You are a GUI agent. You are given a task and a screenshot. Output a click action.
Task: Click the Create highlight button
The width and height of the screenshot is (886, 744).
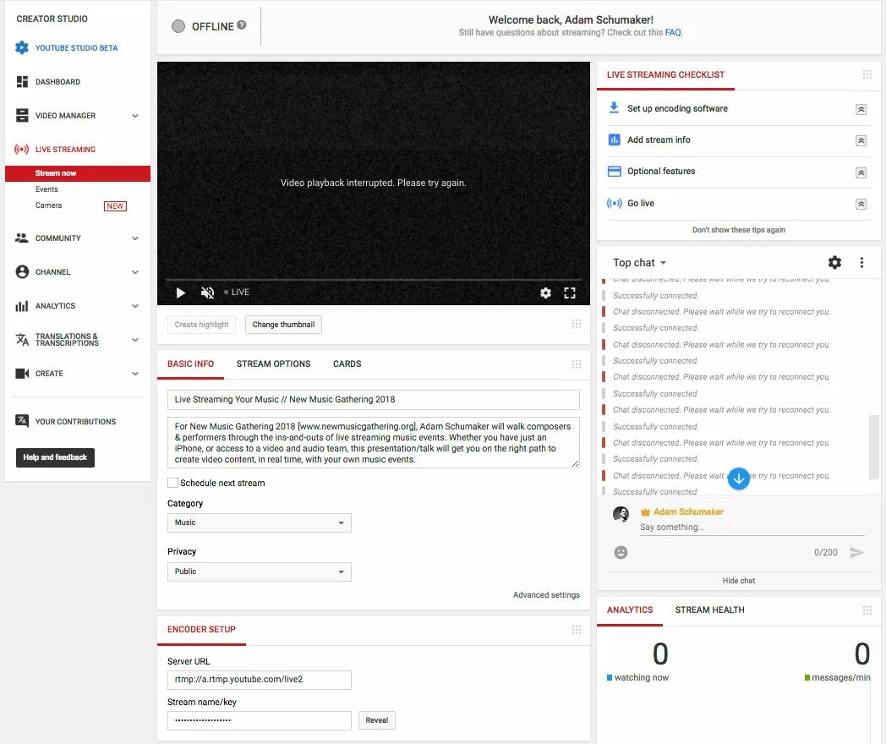[201, 325]
